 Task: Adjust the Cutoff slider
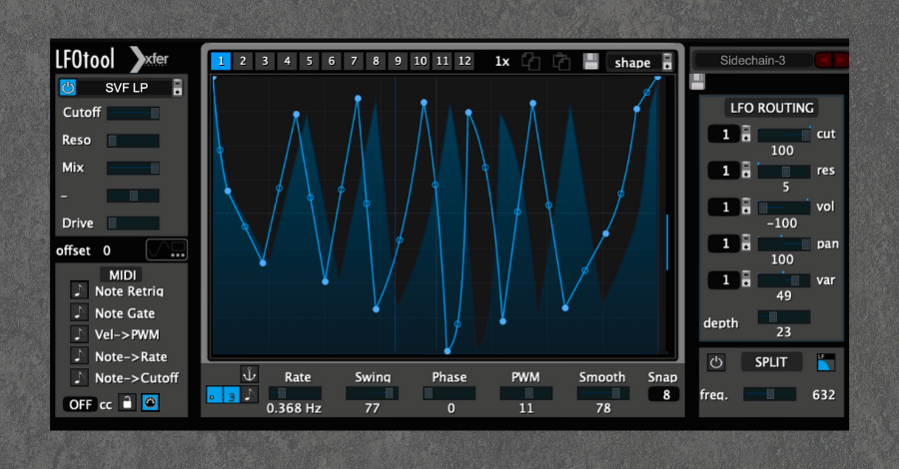tap(133, 114)
